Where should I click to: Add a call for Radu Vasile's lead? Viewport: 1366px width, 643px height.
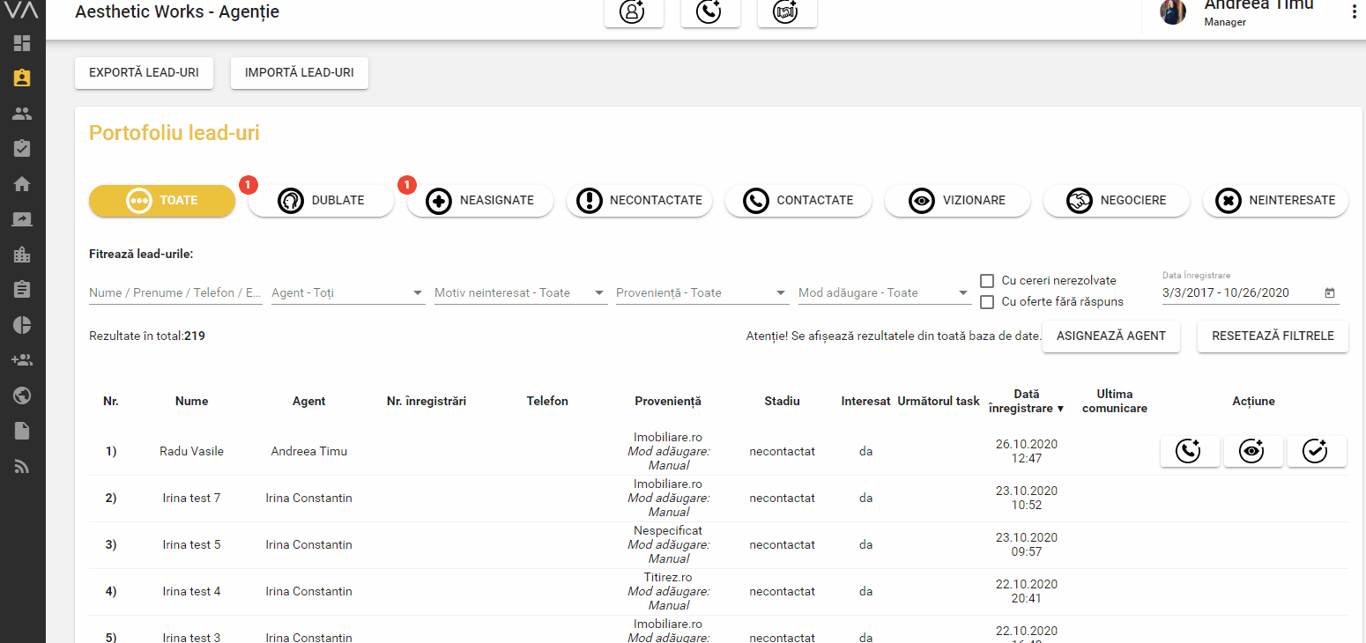click(x=1189, y=451)
